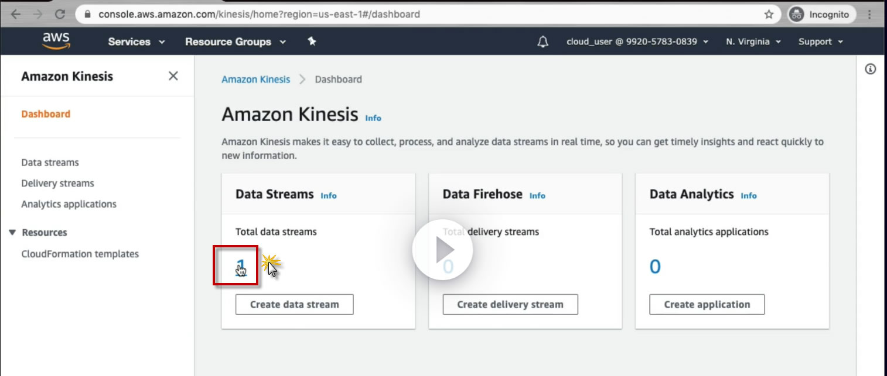Screen dimensions: 887x376
Task: Select Data streams in the sidebar
Action: (x=50, y=163)
